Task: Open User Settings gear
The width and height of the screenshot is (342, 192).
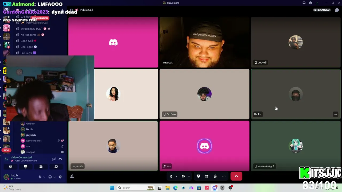Action: 60,177
